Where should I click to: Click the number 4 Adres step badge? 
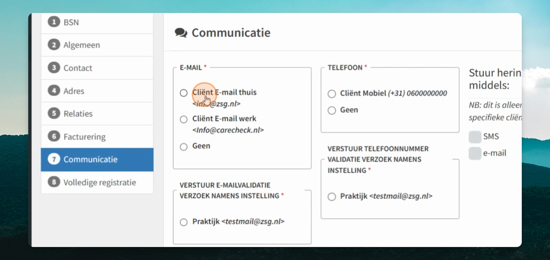[54, 91]
